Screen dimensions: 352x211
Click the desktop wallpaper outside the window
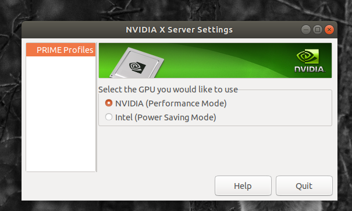click(10, 112)
